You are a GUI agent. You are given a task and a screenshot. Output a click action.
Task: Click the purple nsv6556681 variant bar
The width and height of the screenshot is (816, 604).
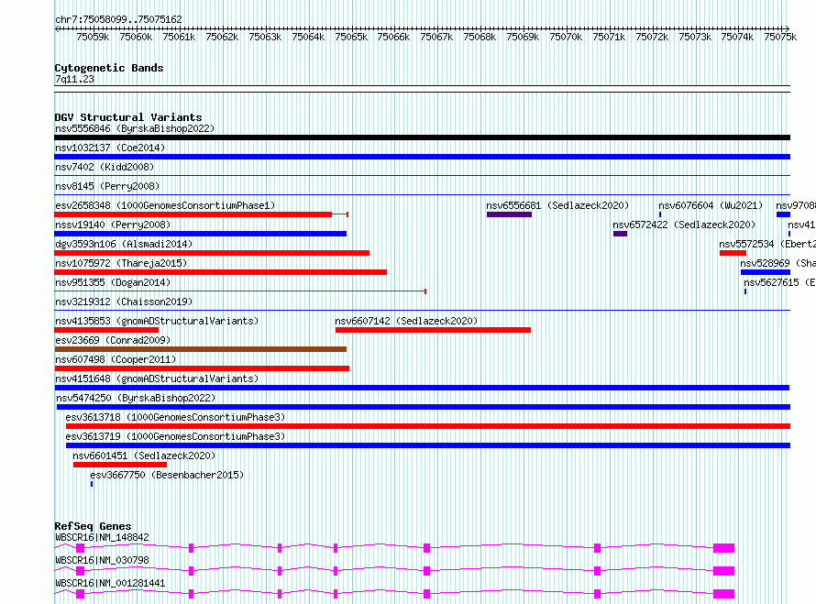pyautogui.click(x=509, y=214)
